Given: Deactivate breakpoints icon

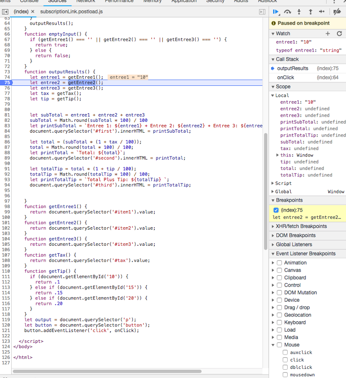Looking at the screenshot, I should [337, 12].
